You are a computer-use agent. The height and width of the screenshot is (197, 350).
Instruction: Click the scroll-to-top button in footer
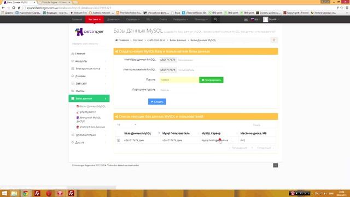(x=276, y=165)
